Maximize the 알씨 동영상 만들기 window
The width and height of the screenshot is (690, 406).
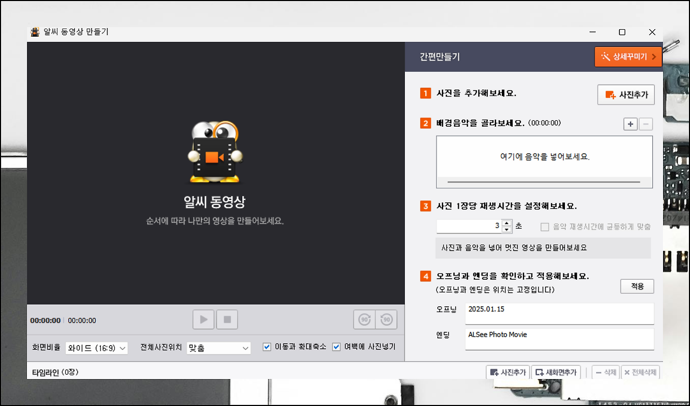pyautogui.click(x=622, y=32)
